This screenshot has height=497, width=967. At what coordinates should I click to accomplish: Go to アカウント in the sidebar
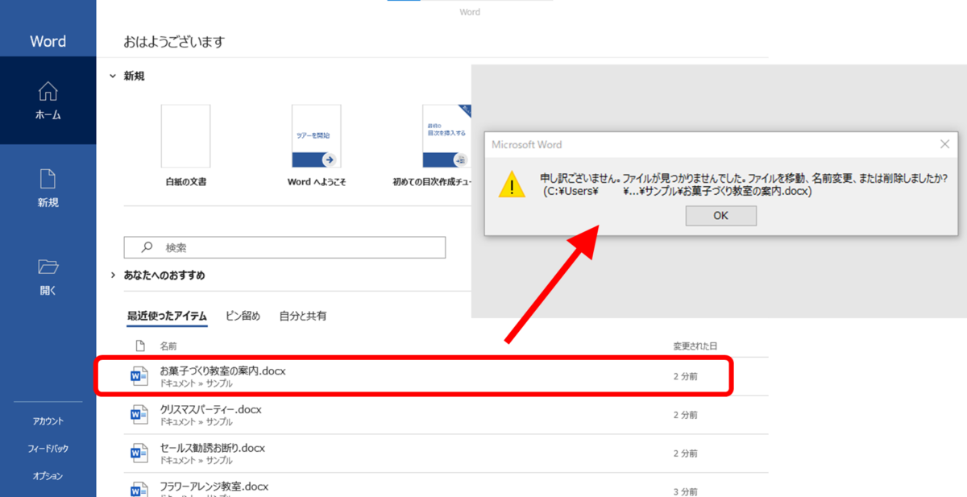pos(48,421)
